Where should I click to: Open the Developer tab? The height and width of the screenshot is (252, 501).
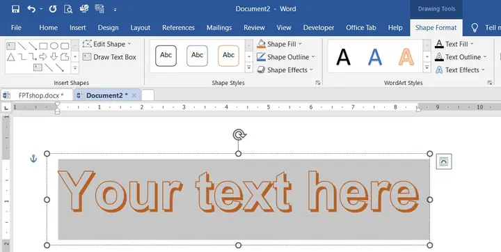click(319, 28)
